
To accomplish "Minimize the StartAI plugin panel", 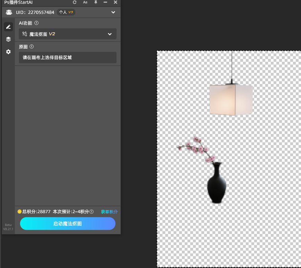I will (x=106, y=2).
